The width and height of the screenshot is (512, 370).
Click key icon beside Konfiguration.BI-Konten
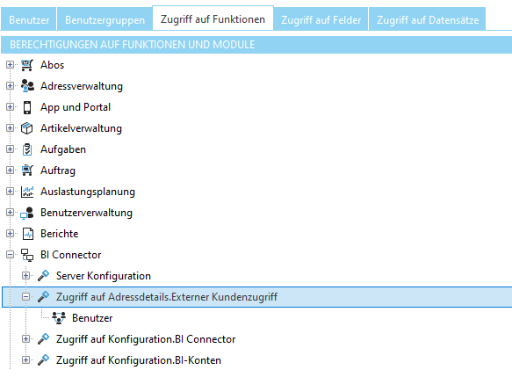pos(43,359)
